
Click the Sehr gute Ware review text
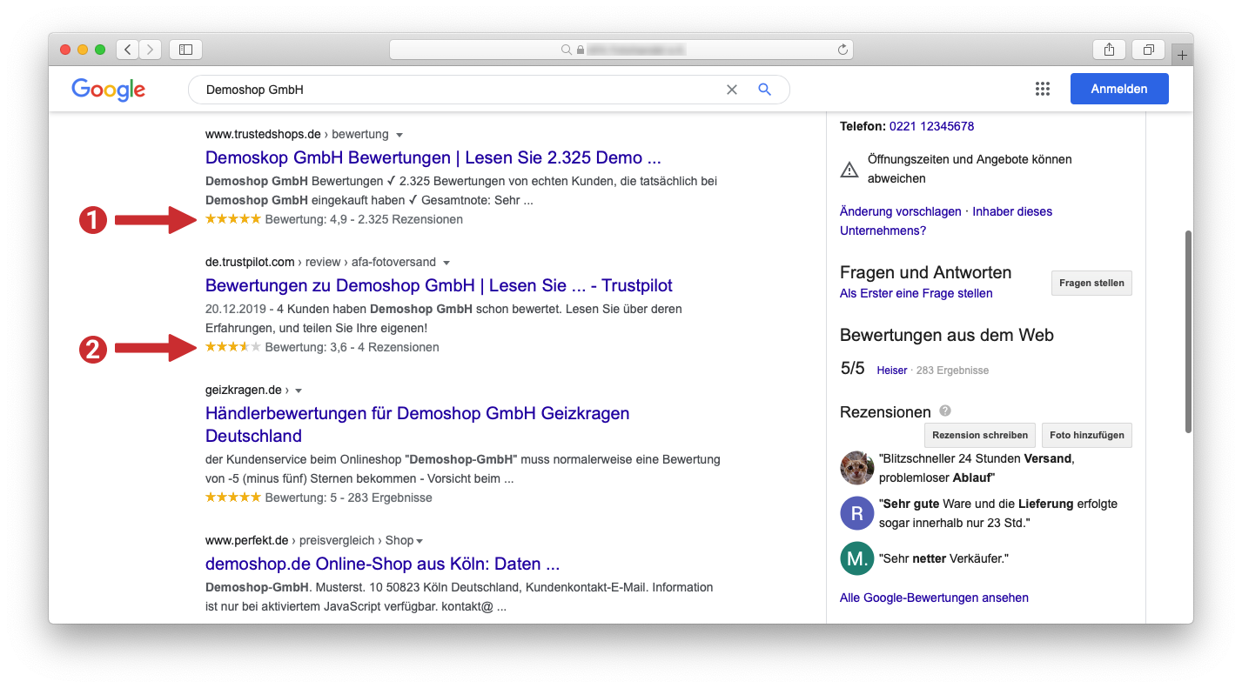point(998,513)
